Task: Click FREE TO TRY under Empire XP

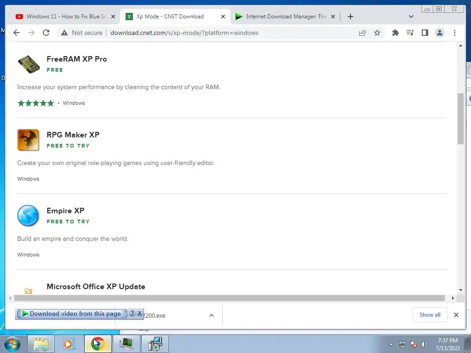Action: pyautogui.click(x=68, y=222)
